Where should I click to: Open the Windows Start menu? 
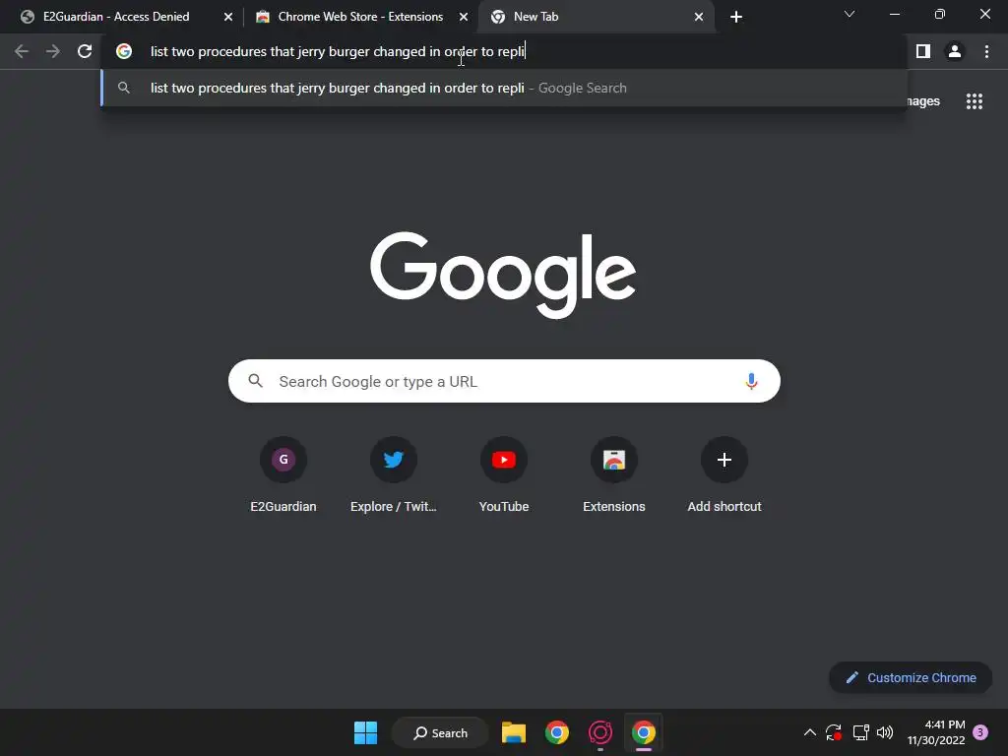point(366,732)
